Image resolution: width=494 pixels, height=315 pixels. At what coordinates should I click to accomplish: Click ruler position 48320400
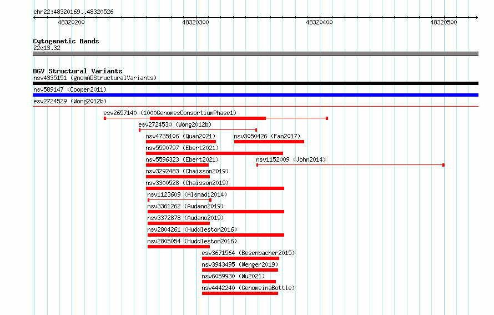[x=320, y=22]
